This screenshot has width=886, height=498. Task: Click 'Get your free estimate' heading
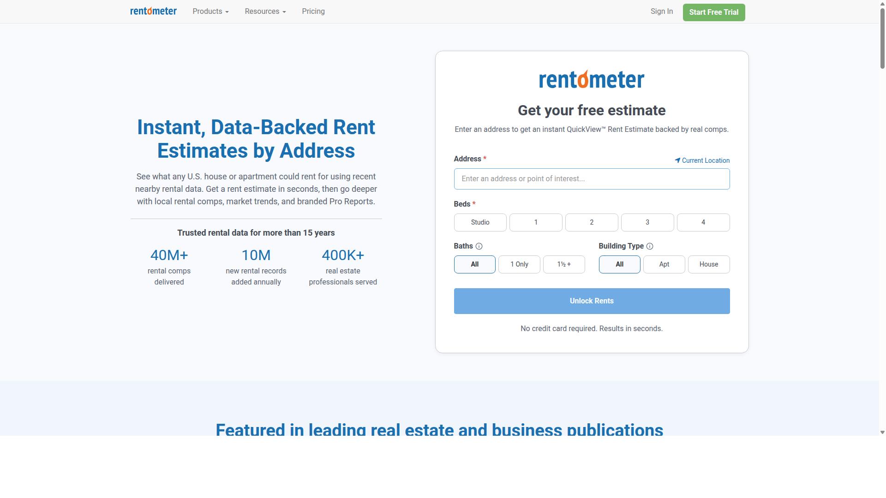tap(592, 111)
